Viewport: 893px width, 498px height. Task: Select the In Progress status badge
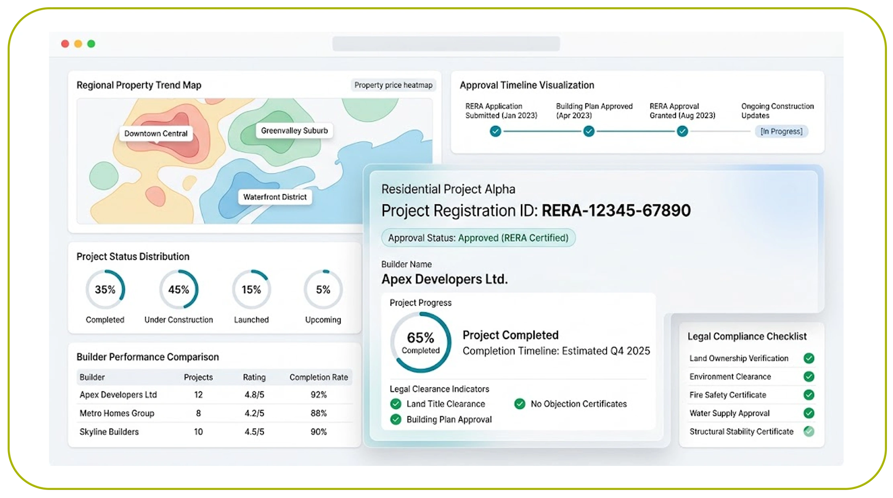tap(781, 131)
